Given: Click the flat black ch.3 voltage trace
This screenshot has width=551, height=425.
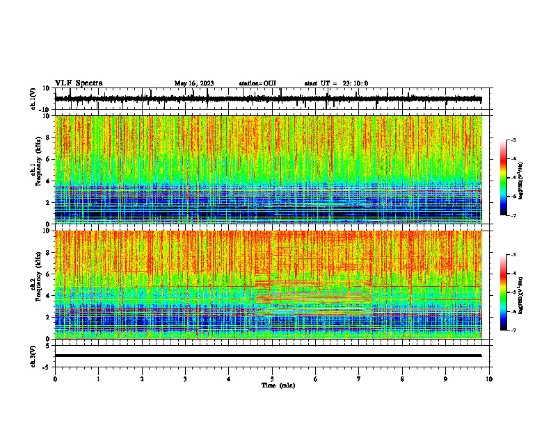Looking at the screenshot, I should coord(268,356).
